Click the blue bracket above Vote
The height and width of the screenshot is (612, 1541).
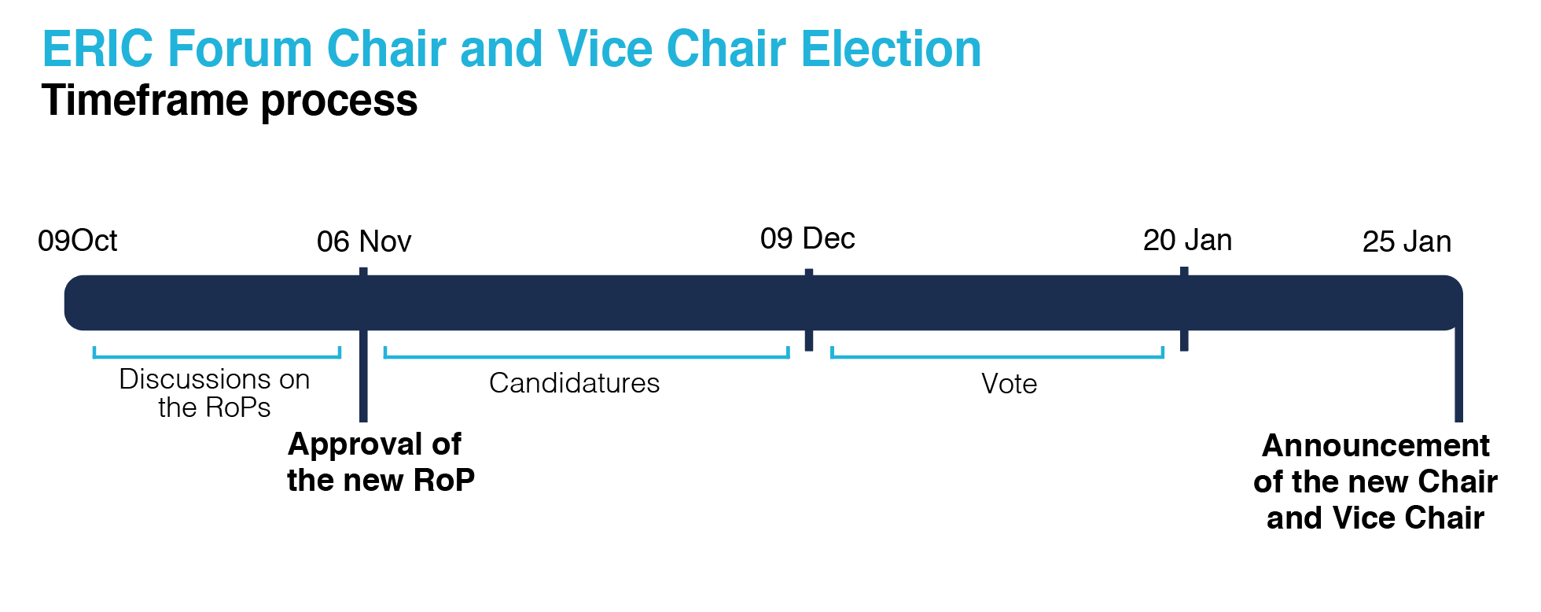[998, 352]
